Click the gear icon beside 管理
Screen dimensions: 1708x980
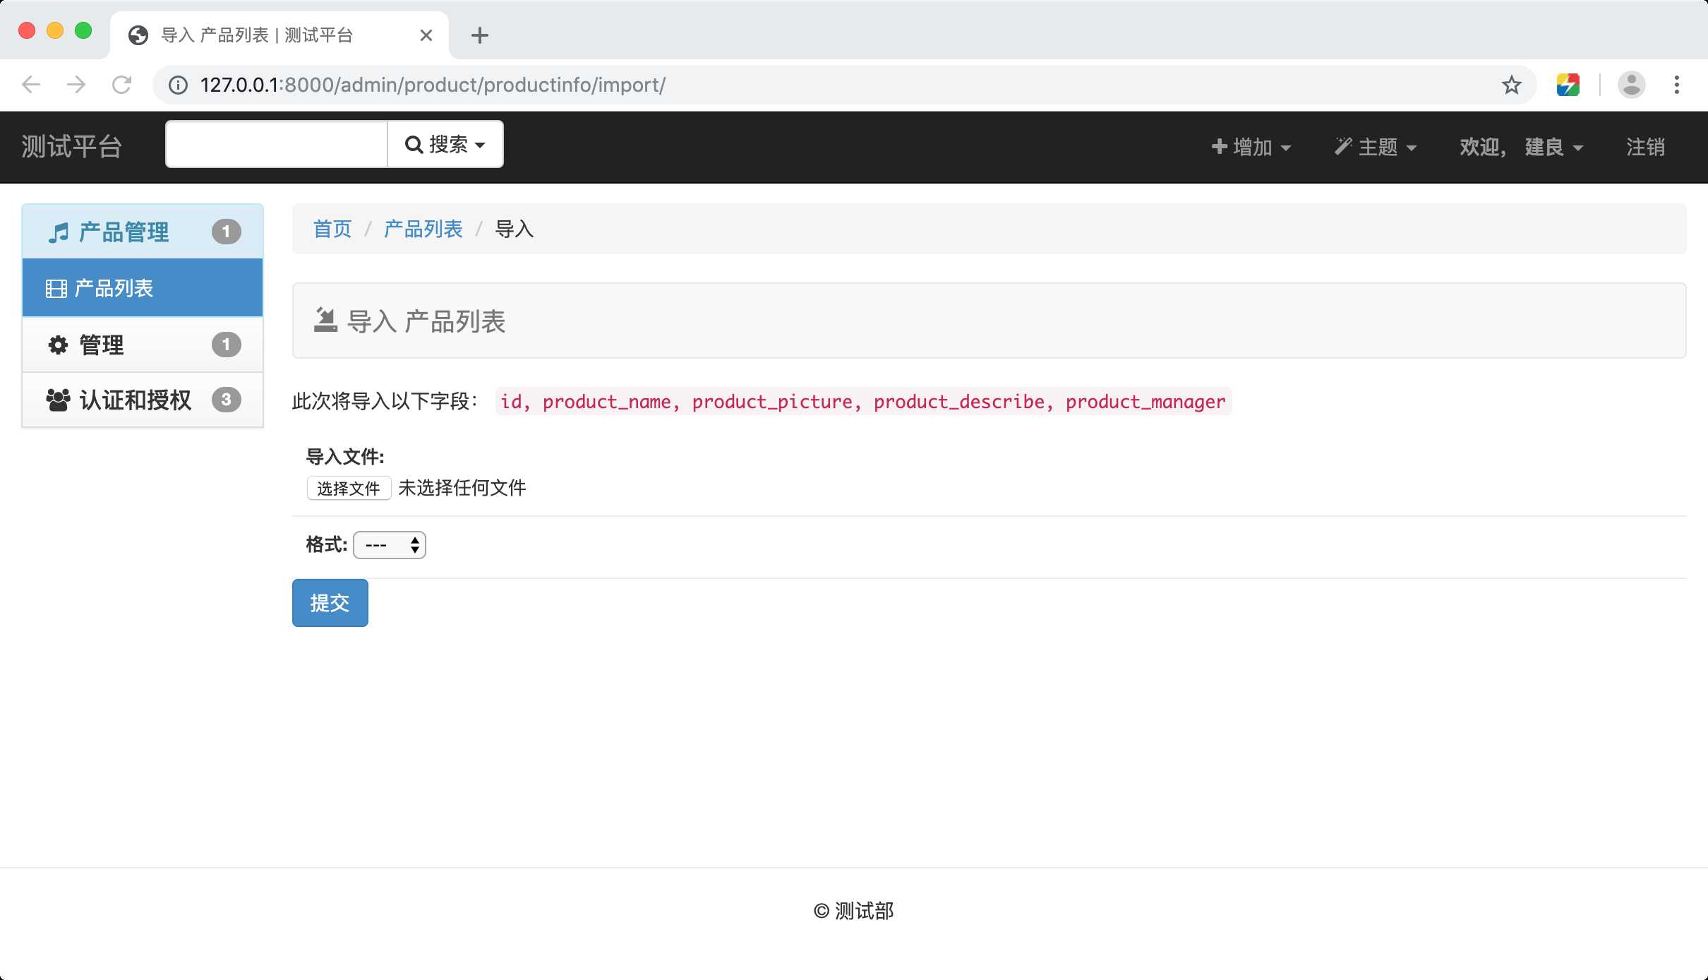pyautogui.click(x=58, y=345)
